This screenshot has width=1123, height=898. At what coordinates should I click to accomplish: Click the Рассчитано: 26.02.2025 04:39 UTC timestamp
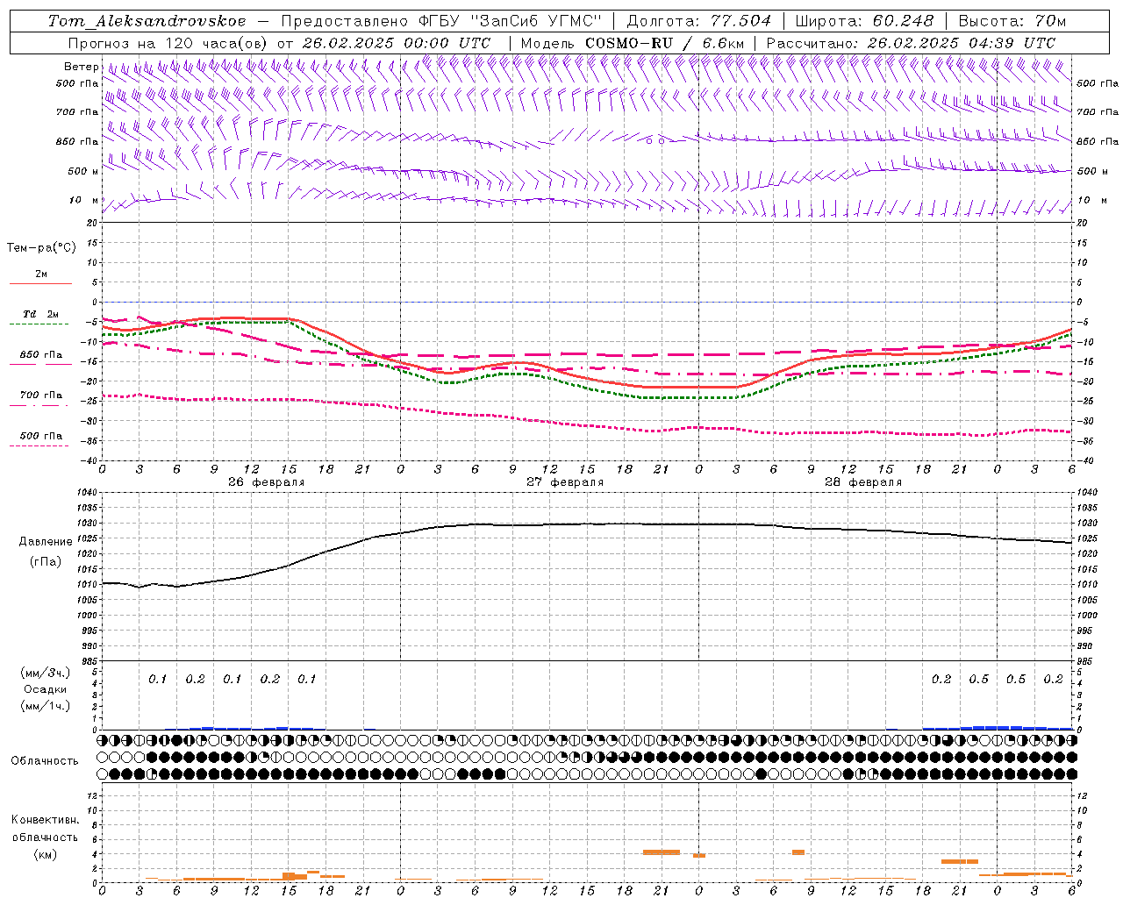coord(911,43)
